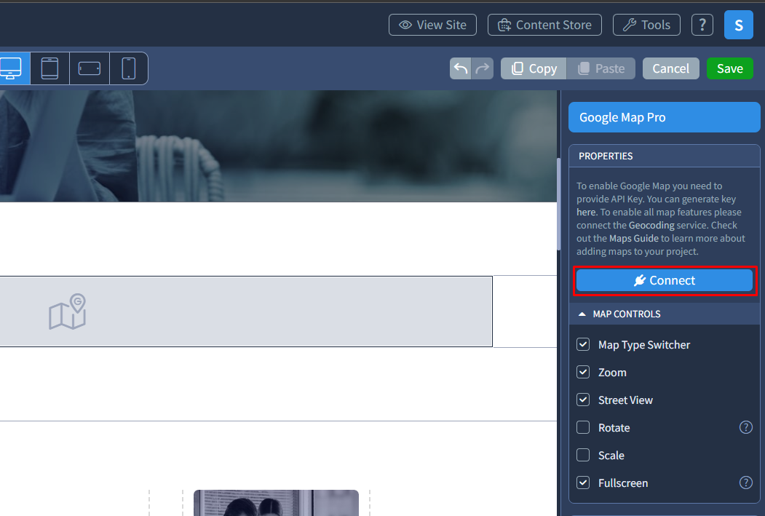Uncheck Map Type Switcher
The height and width of the screenshot is (516, 765).
(x=583, y=344)
